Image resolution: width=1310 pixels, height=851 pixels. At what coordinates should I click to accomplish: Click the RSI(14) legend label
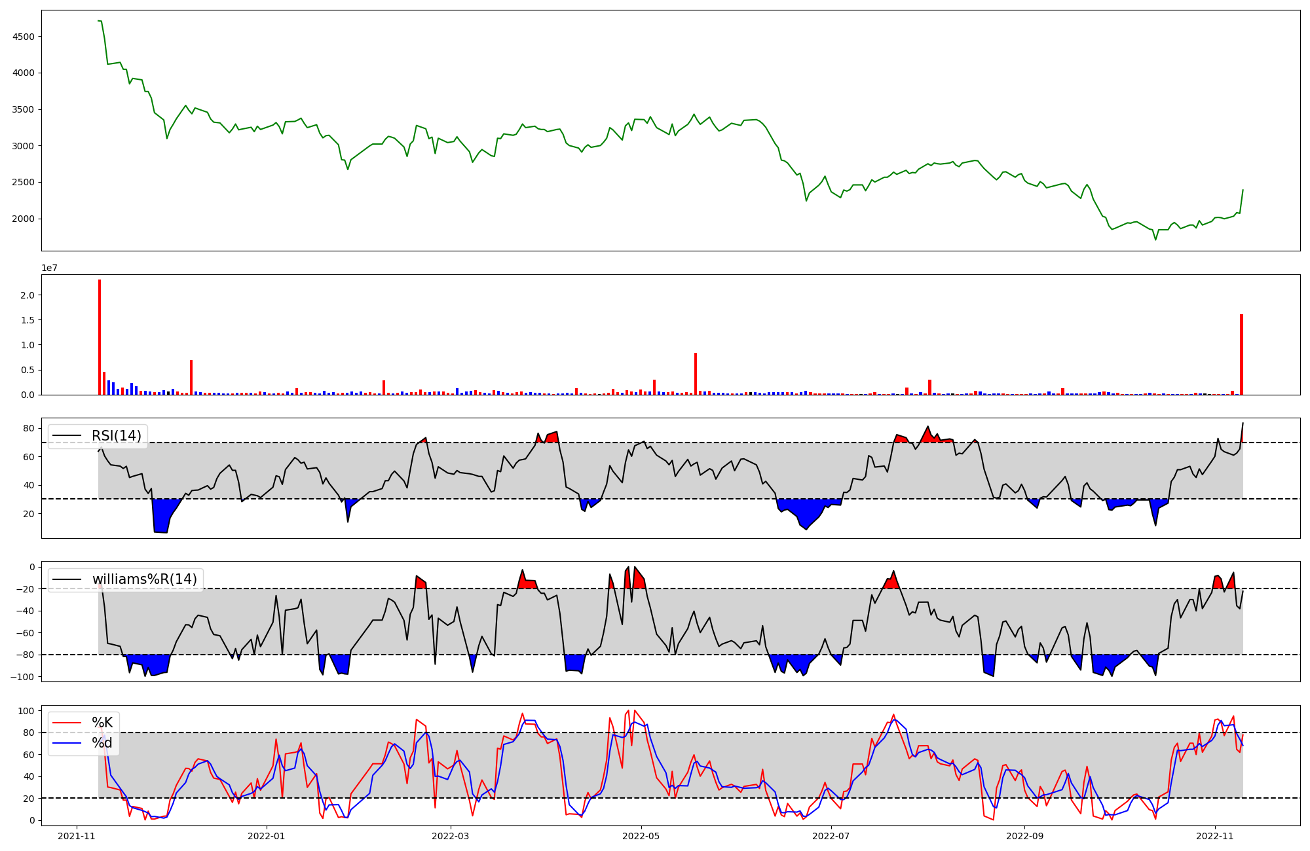[116, 436]
